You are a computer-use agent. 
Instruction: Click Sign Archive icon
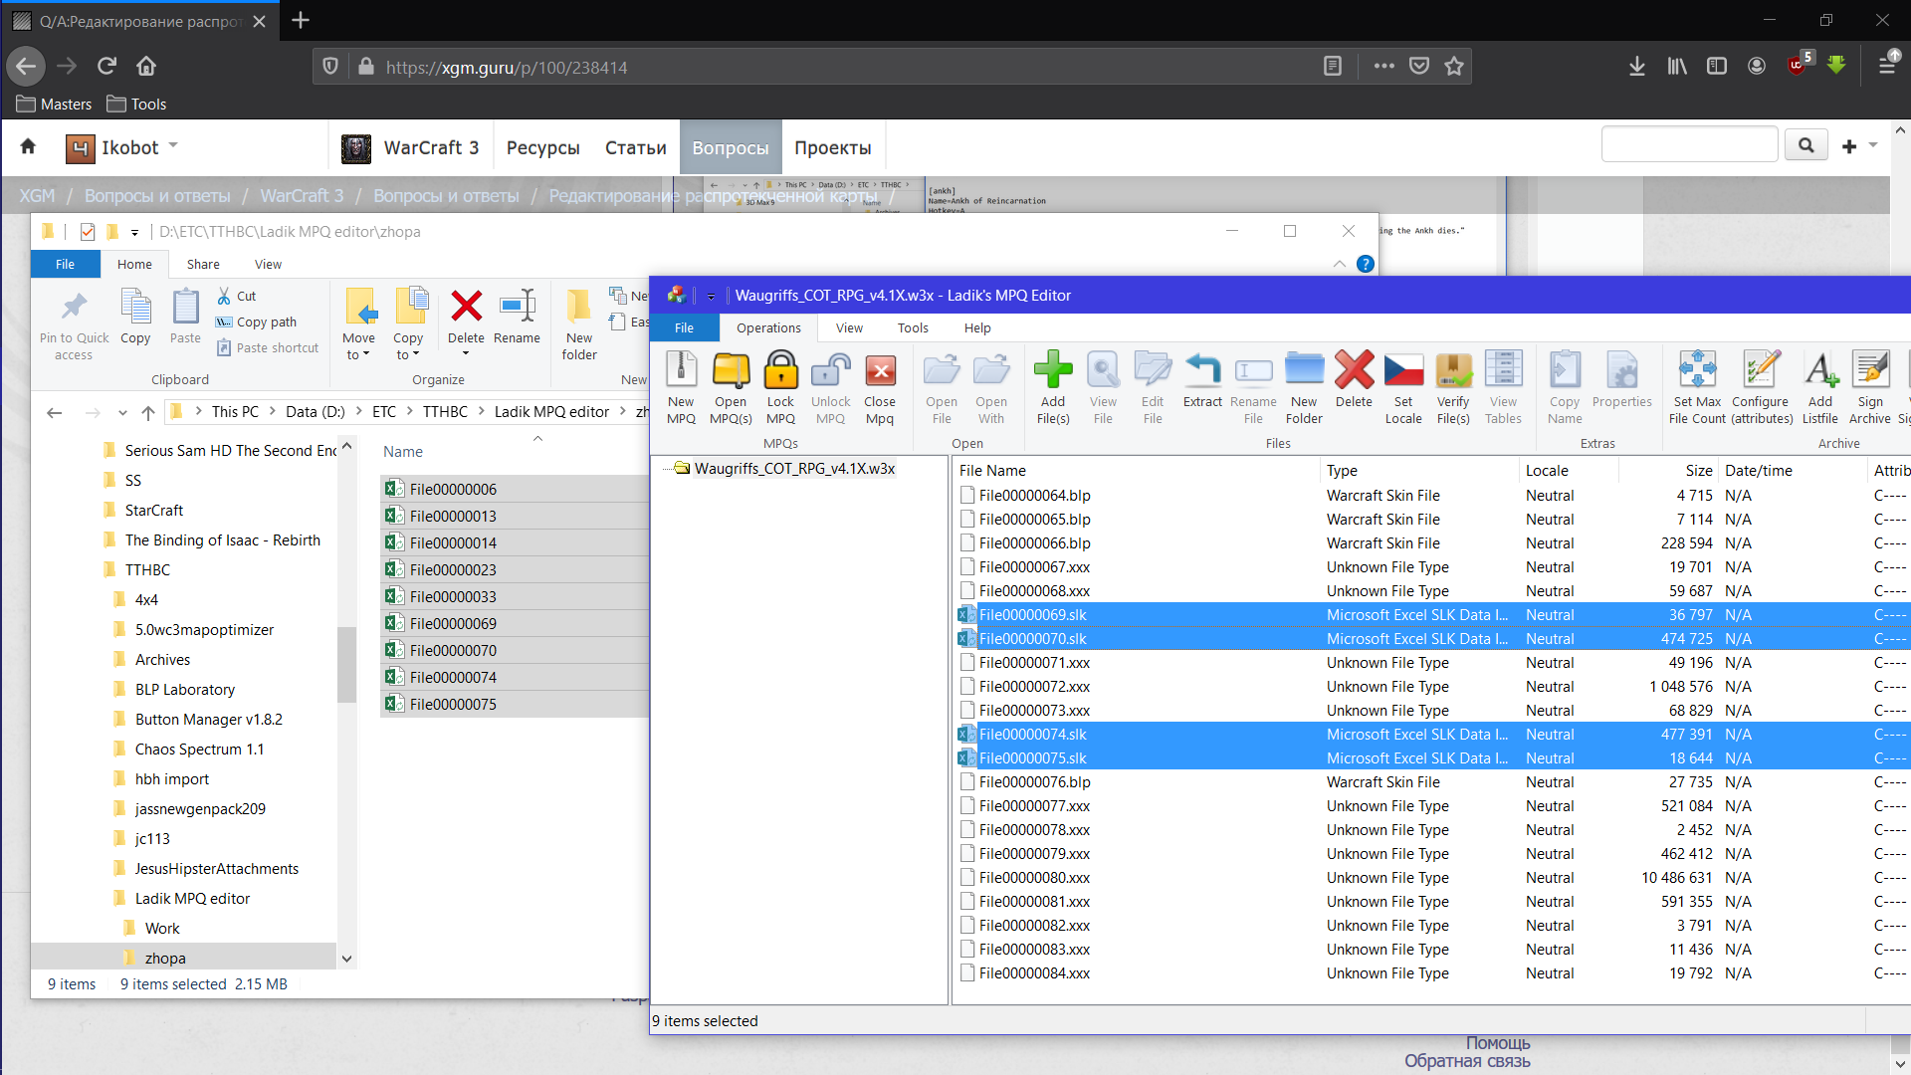pos(1870,370)
